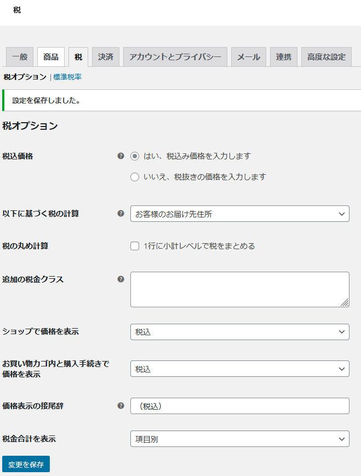Switch to the 商品 tab

pyautogui.click(x=51, y=57)
